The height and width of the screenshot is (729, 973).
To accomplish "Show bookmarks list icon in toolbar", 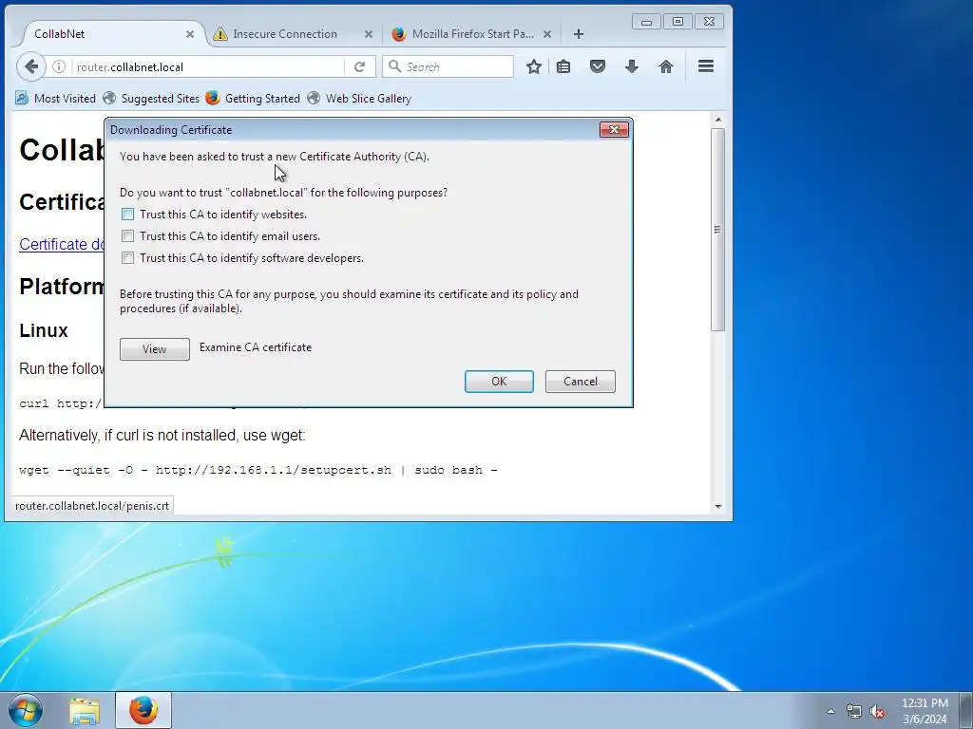I will coord(563,66).
